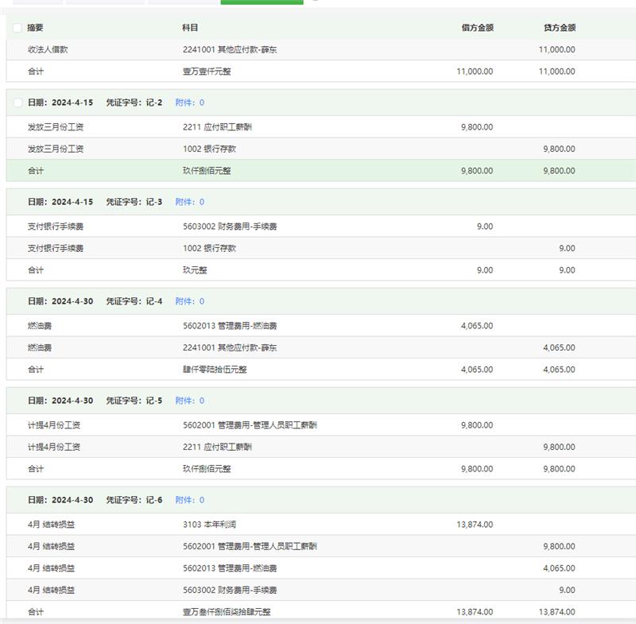Click the 附件: 0 link for 记-4
The image size is (636, 624).
coord(189,301)
